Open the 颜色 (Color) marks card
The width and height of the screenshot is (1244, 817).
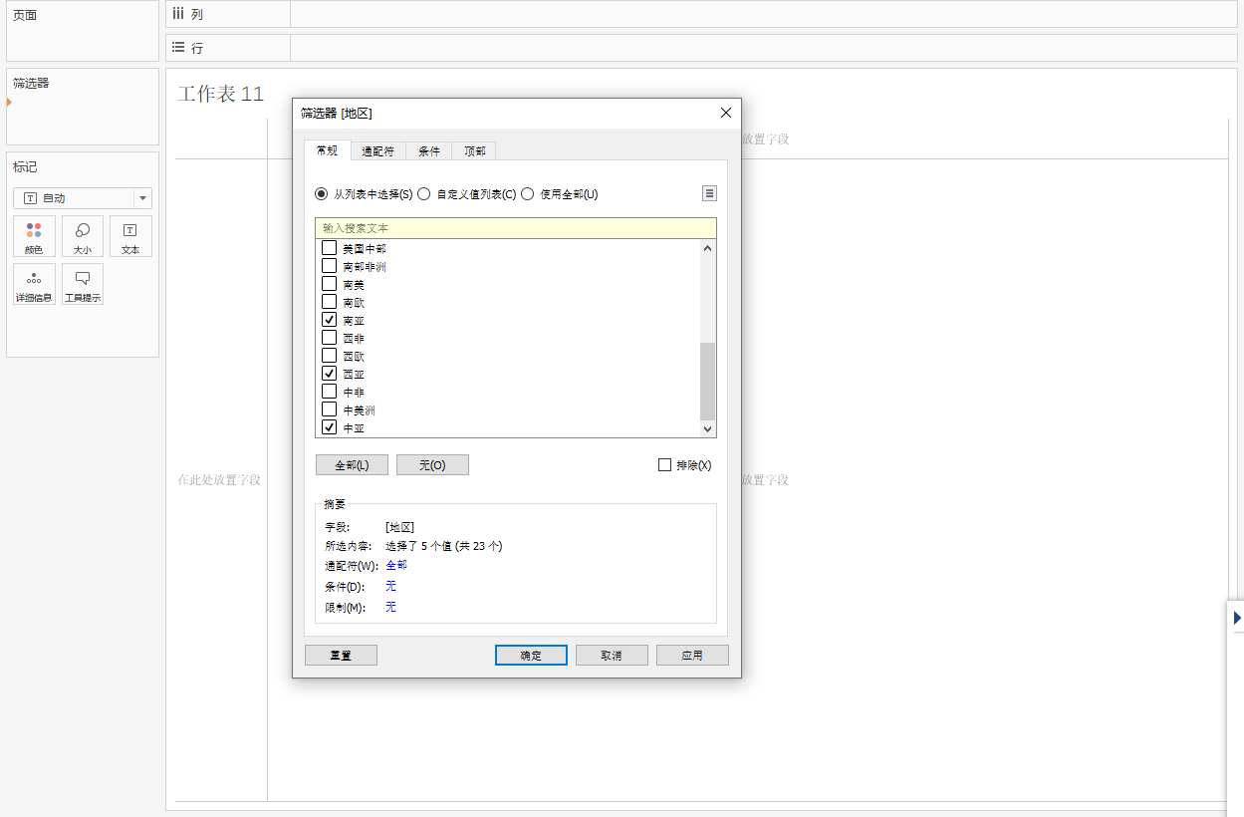[x=34, y=236]
